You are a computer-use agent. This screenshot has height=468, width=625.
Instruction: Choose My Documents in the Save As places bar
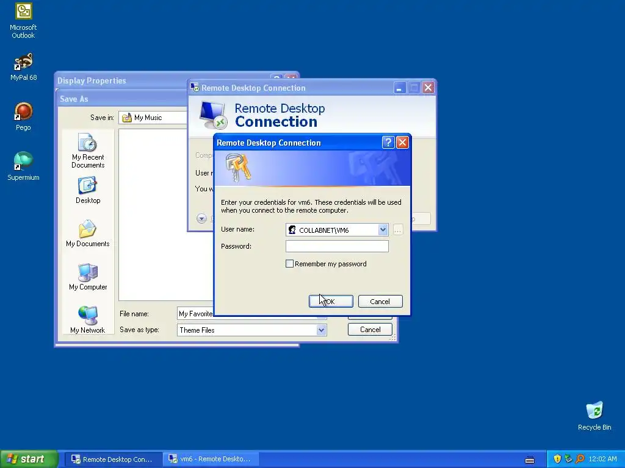(88, 233)
